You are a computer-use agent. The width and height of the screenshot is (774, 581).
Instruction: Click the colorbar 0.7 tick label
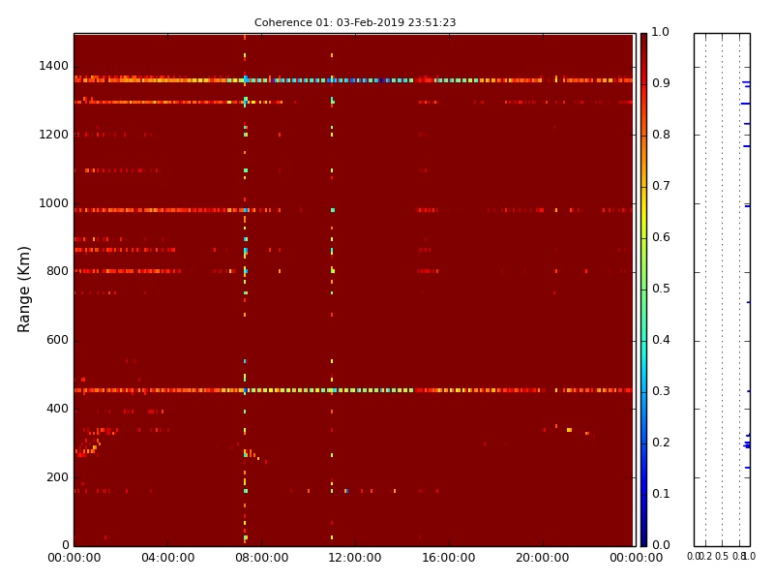click(661, 186)
